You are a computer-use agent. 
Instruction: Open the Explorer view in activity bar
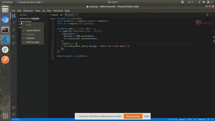[x=13, y=16]
